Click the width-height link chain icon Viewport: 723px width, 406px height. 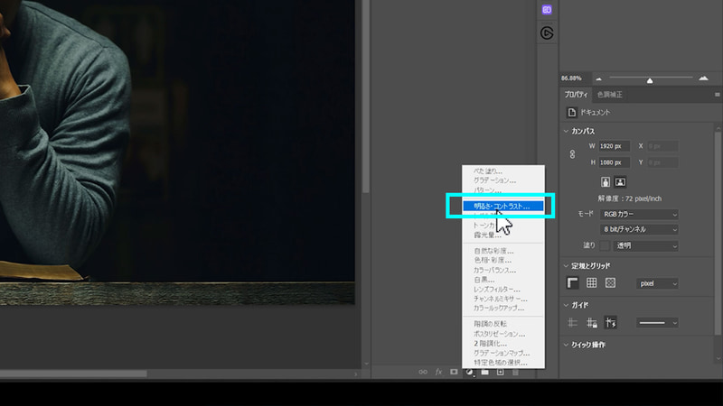572,154
